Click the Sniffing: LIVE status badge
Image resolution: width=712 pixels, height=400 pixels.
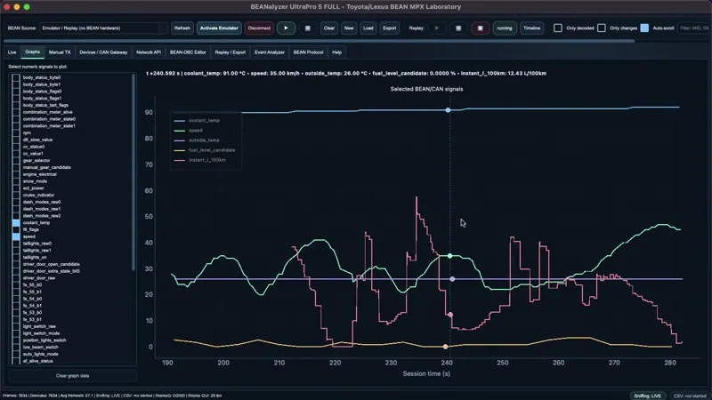click(648, 396)
